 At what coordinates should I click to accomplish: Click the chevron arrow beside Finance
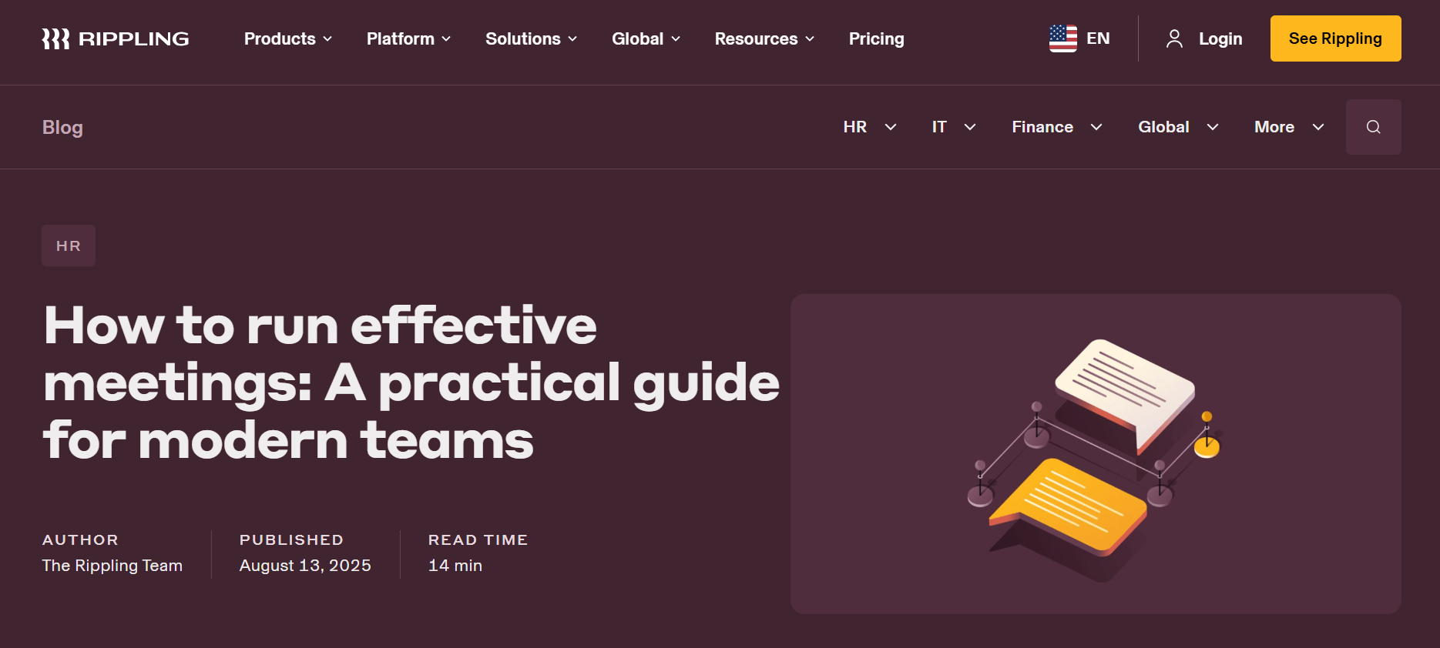pyautogui.click(x=1096, y=127)
